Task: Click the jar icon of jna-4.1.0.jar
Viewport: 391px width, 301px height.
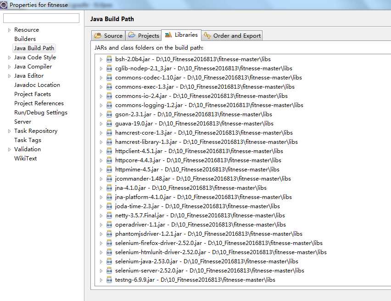Action: click(109, 188)
